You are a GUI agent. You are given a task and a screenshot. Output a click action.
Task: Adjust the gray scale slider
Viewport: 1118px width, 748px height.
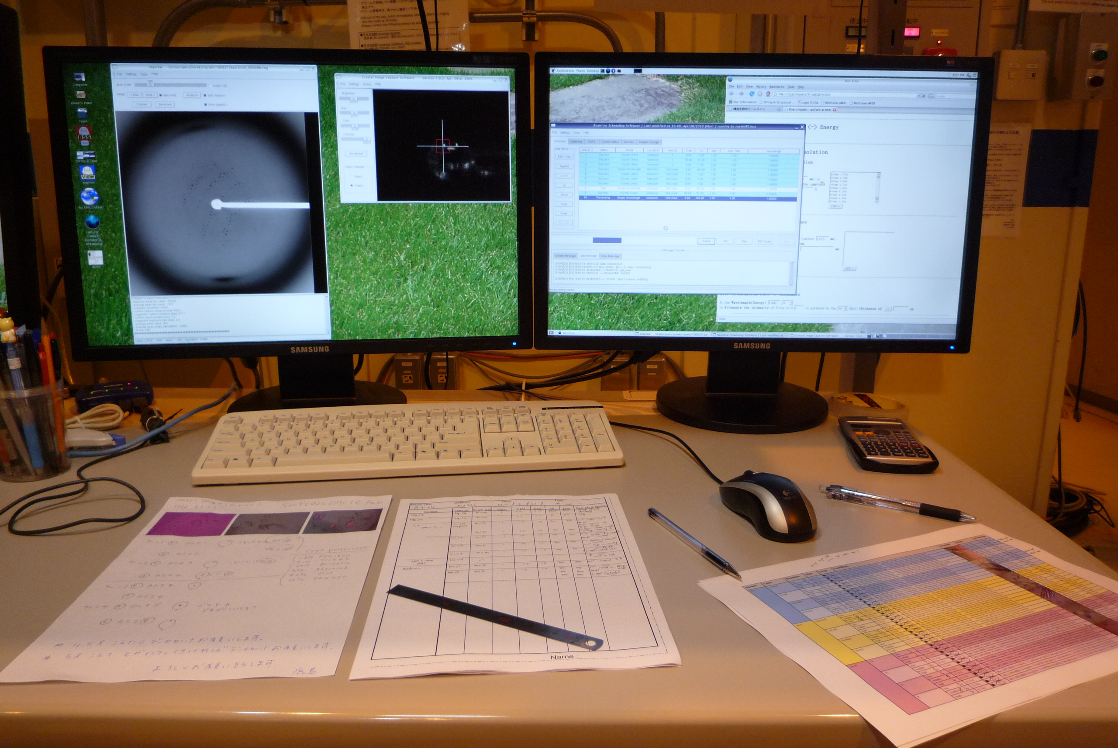151,84
